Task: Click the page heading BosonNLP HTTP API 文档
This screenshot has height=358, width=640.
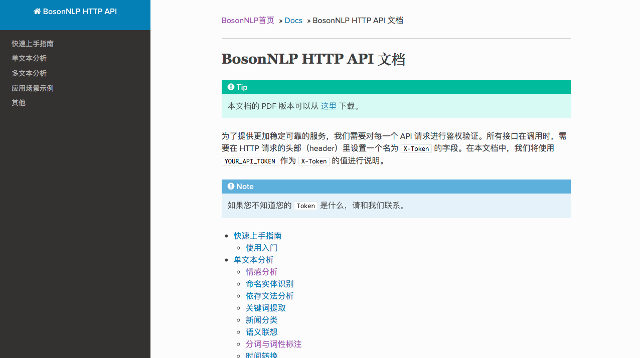Action: (313, 59)
